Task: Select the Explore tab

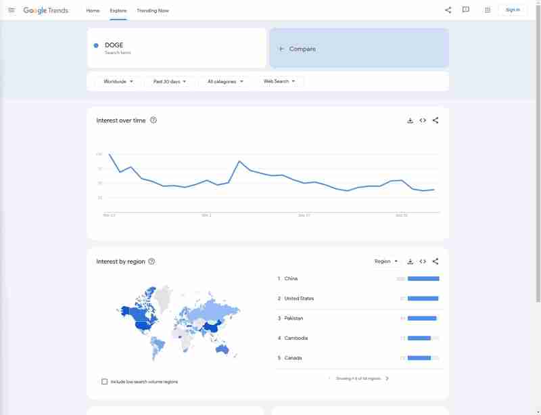Action: pyautogui.click(x=118, y=11)
